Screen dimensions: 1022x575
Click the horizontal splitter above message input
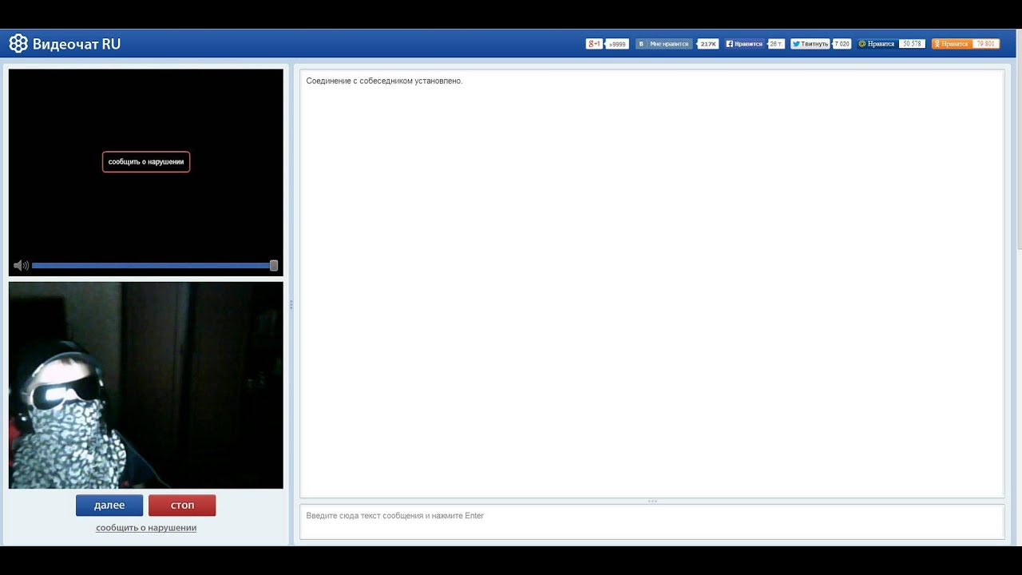[x=652, y=501]
